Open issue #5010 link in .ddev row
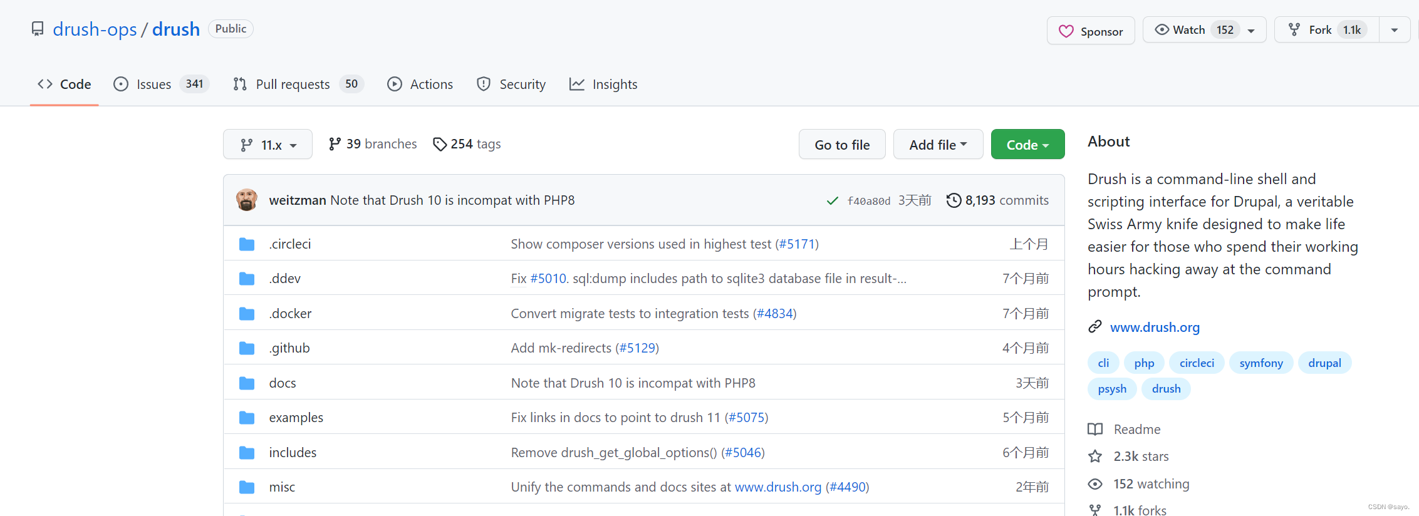Image resolution: width=1419 pixels, height=516 pixels. pos(548,279)
